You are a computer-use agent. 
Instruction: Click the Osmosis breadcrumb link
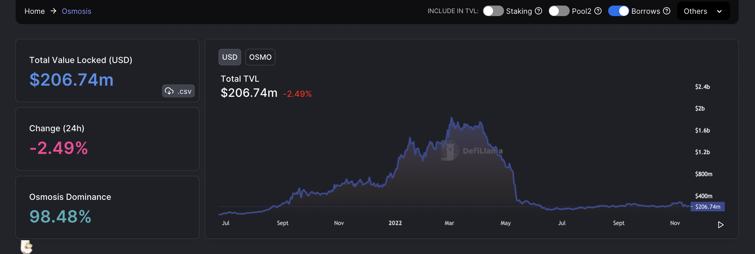77,11
